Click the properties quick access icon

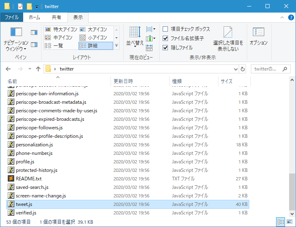(20, 6)
